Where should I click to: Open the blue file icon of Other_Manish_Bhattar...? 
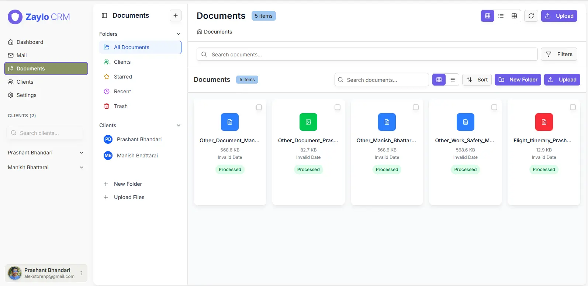tap(387, 122)
